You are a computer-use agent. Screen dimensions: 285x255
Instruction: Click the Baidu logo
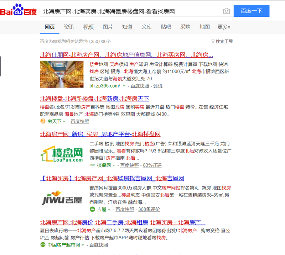click(x=19, y=10)
